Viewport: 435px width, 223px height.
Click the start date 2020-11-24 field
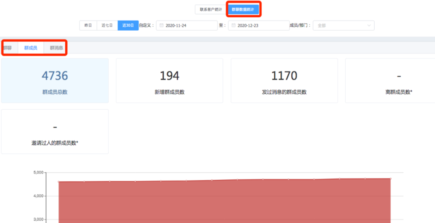pyautogui.click(x=186, y=25)
